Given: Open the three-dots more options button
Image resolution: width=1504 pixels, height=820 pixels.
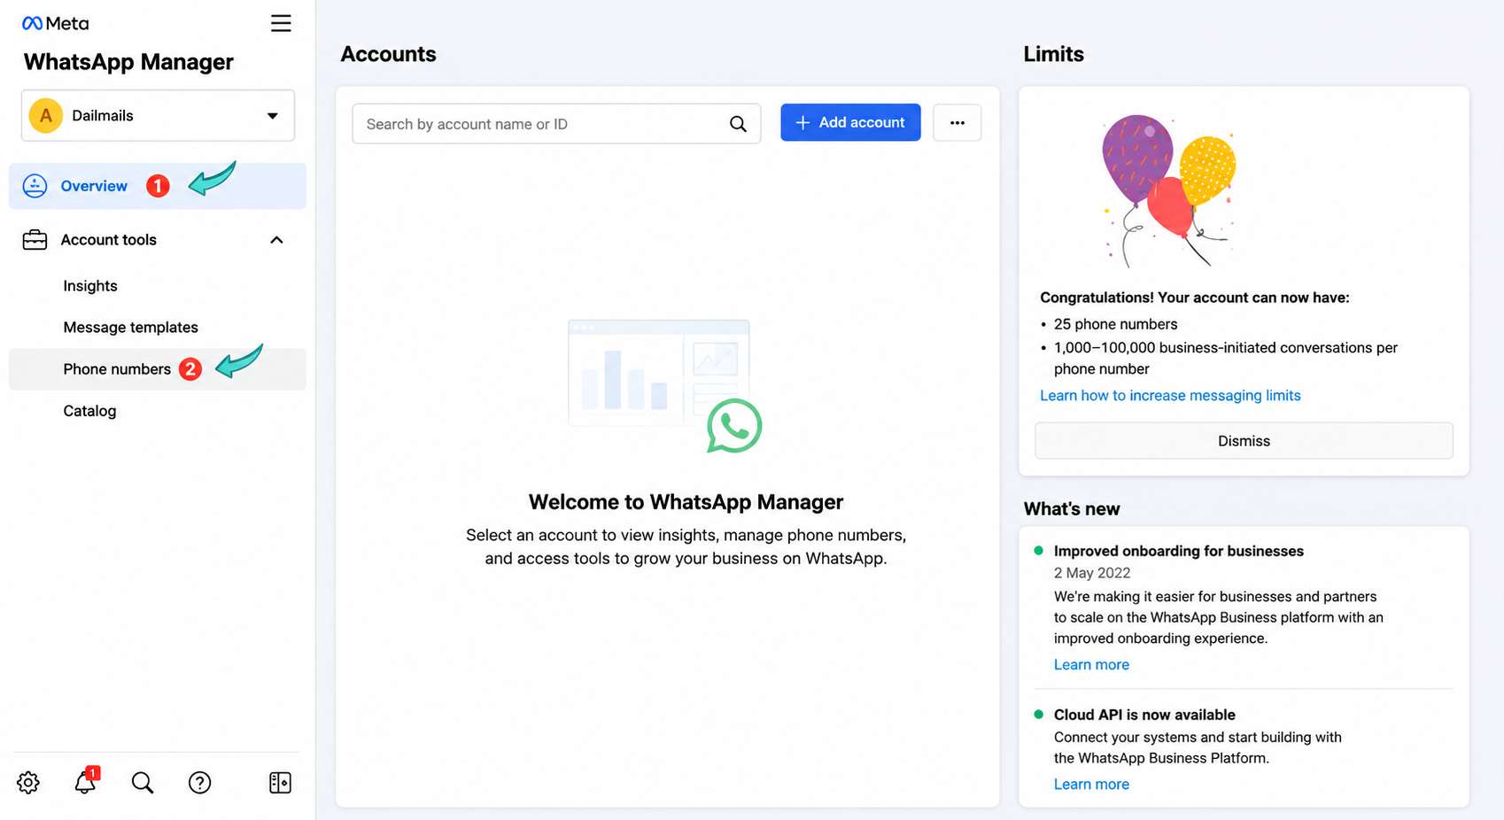Looking at the screenshot, I should (x=957, y=122).
